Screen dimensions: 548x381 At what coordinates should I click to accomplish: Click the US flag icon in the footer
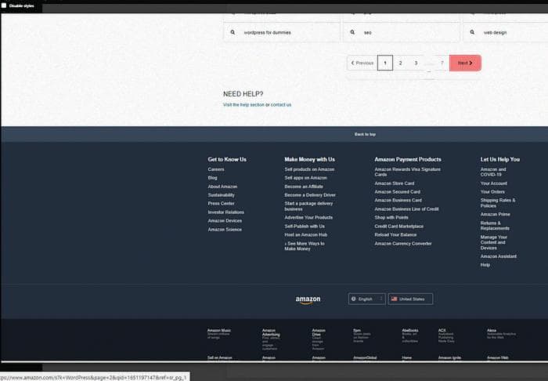point(394,299)
